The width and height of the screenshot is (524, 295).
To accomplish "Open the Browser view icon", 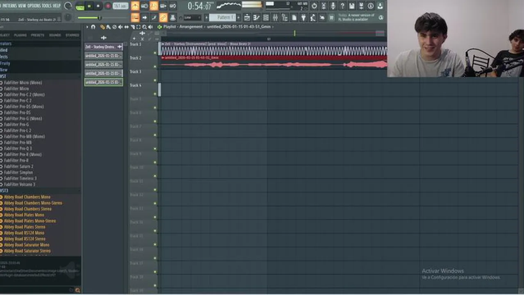I will 285,18.
